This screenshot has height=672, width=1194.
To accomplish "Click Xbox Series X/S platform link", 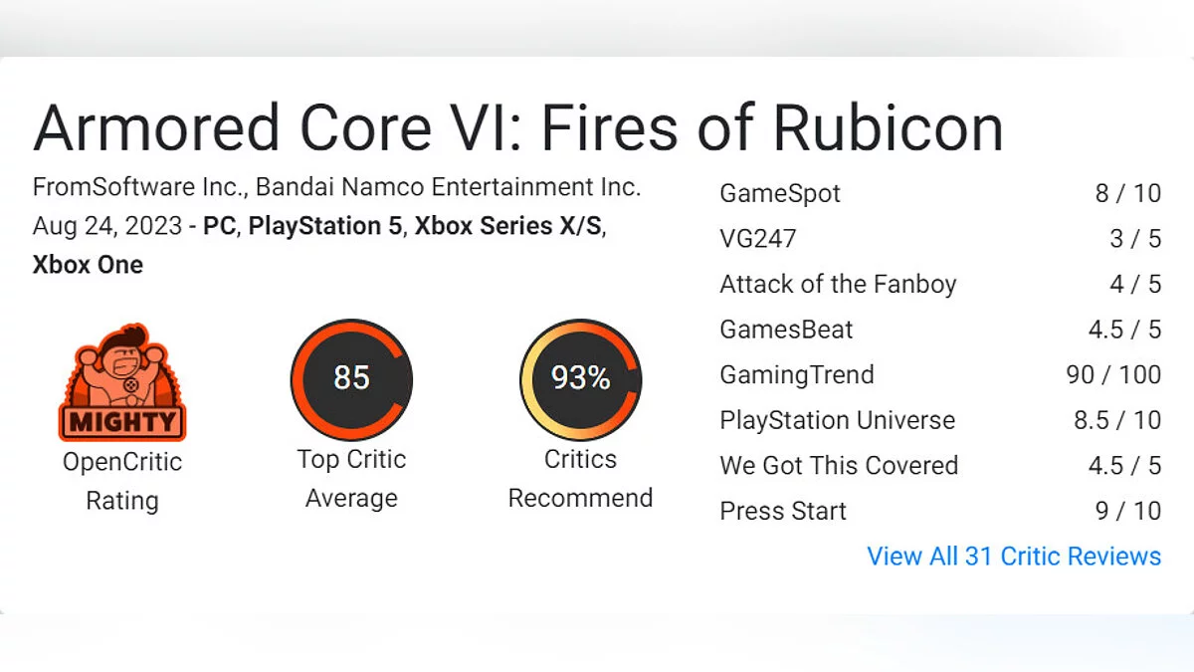I will click(507, 226).
